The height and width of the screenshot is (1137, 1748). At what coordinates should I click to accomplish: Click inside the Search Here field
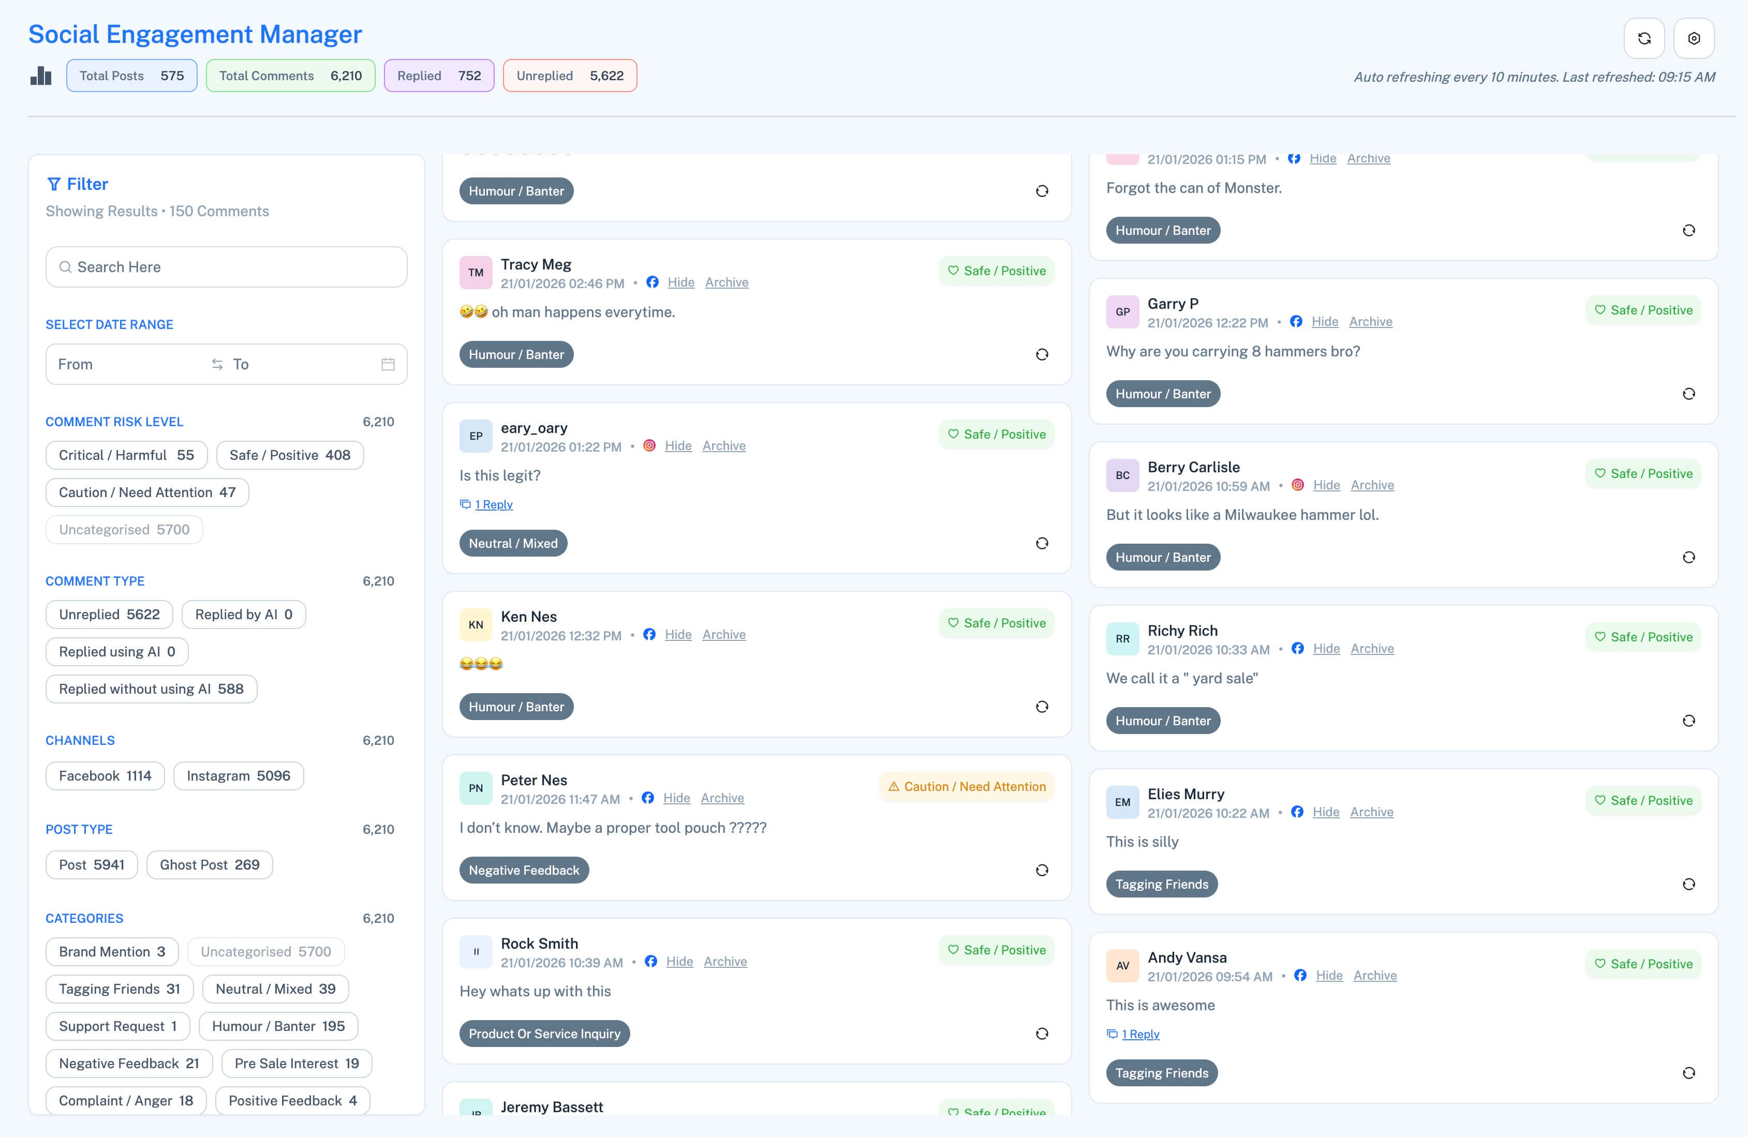pyautogui.click(x=226, y=266)
